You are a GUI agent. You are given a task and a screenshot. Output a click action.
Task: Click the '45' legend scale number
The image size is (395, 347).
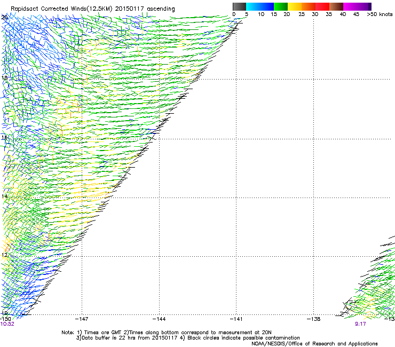(356, 14)
